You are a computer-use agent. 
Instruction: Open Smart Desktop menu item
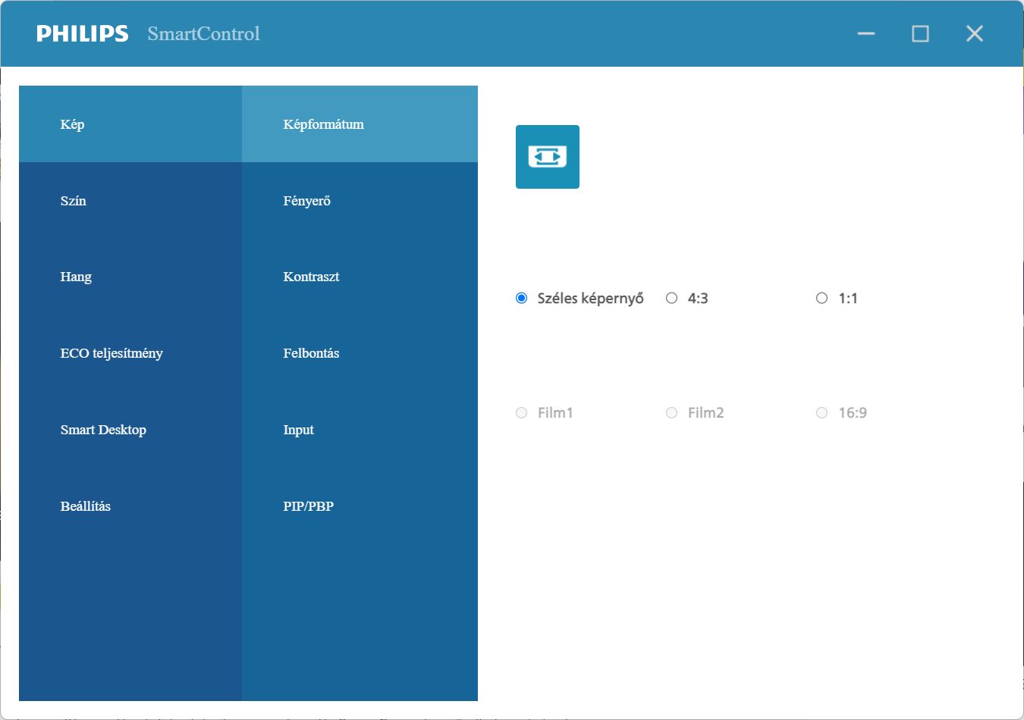point(130,430)
